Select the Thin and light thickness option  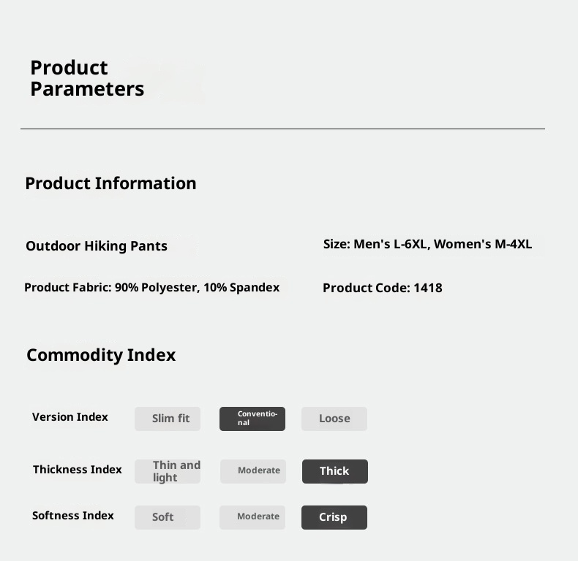[168, 471]
